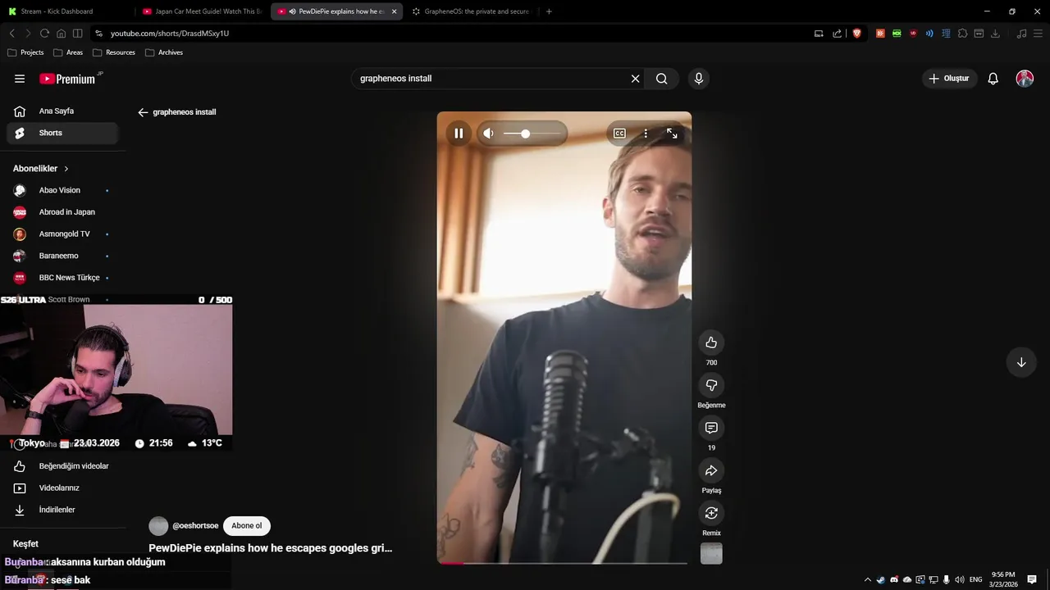Open the Abao Vision subscription
Image resolution: width=1050 pixels, height=590 pixels.
[x=62, y=190]
